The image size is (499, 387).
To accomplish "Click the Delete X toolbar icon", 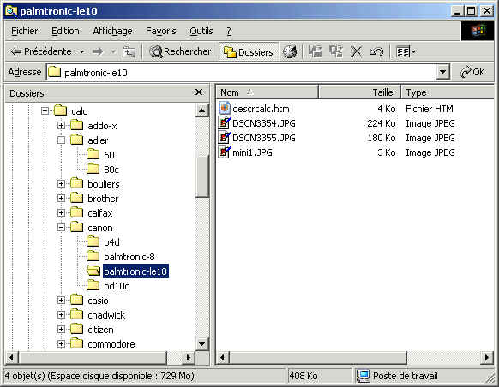I will click(356, 51).
